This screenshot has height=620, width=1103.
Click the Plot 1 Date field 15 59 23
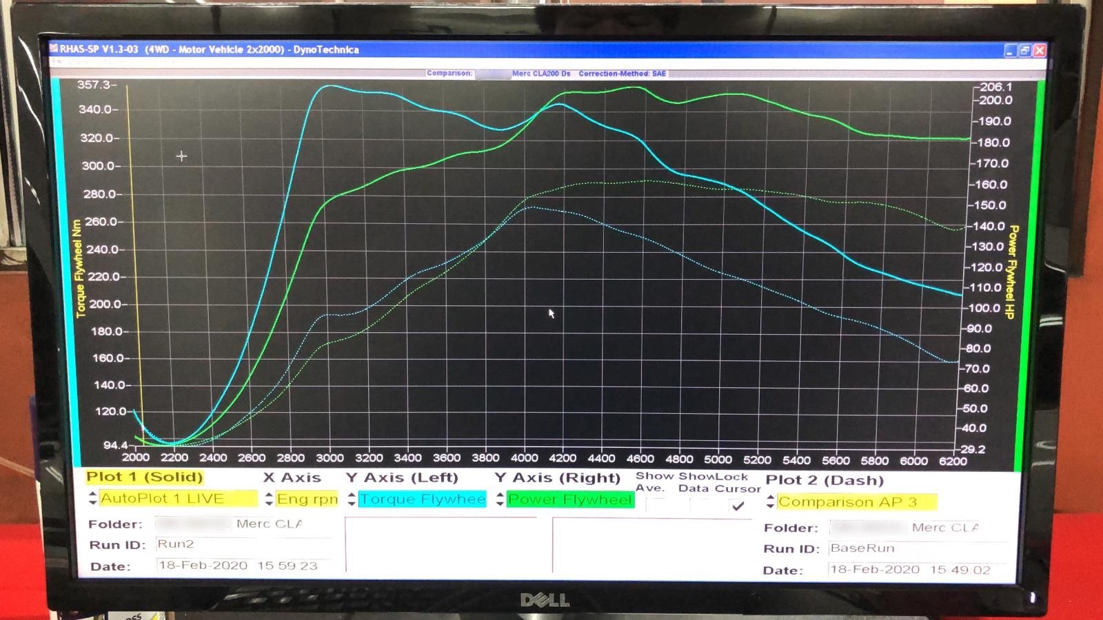click(244, 566)
